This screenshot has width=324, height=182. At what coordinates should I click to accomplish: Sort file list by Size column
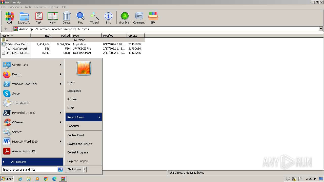(x=41, y=36)
